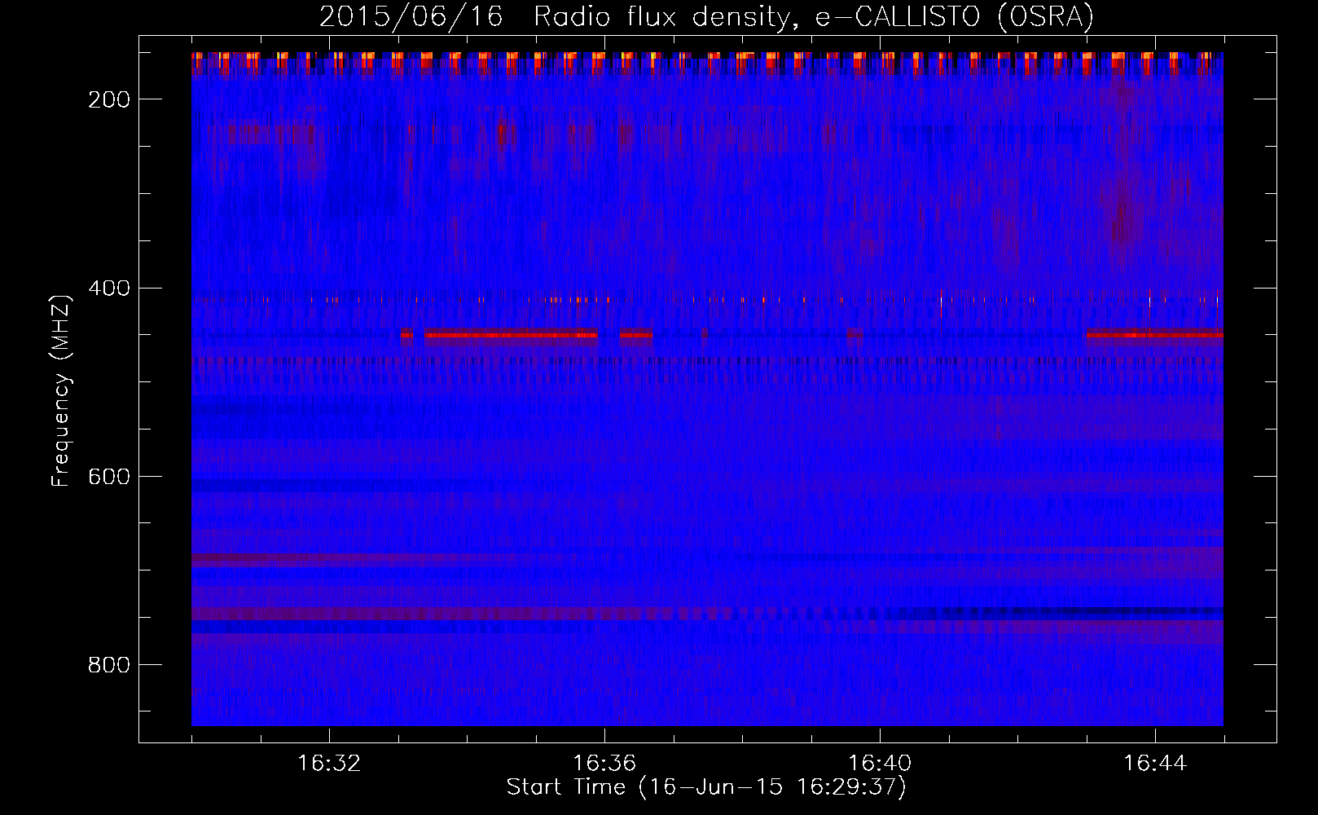Click the 400 frequency tick label
Viewport: 1318px width, 815px height.
108,289
